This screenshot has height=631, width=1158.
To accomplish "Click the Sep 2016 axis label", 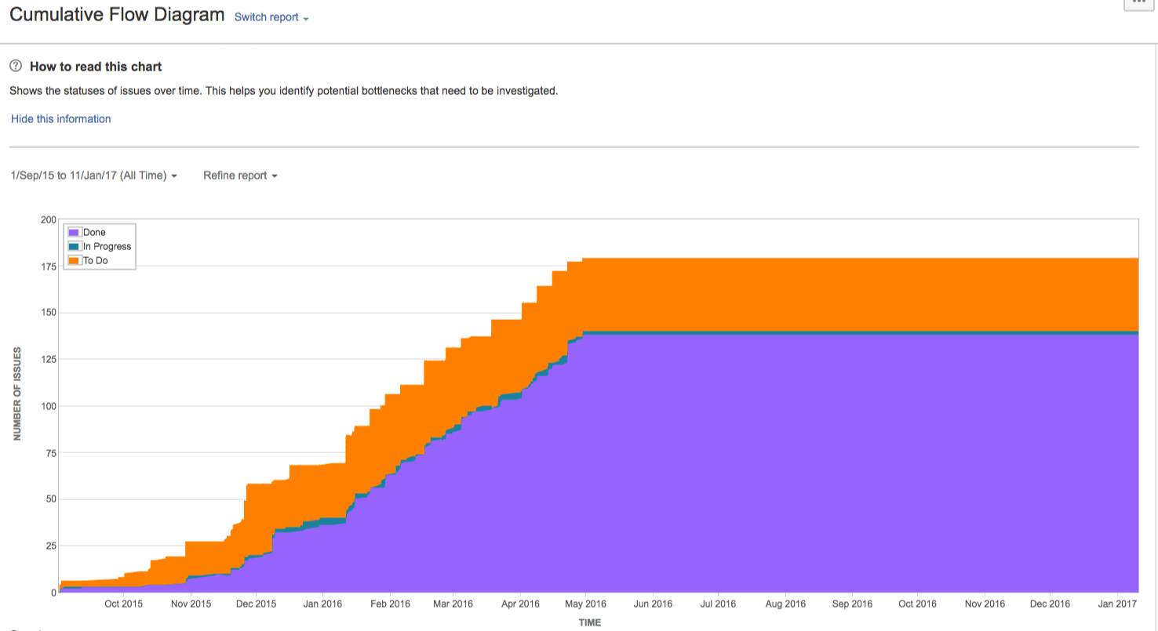I will click(852, 604).
